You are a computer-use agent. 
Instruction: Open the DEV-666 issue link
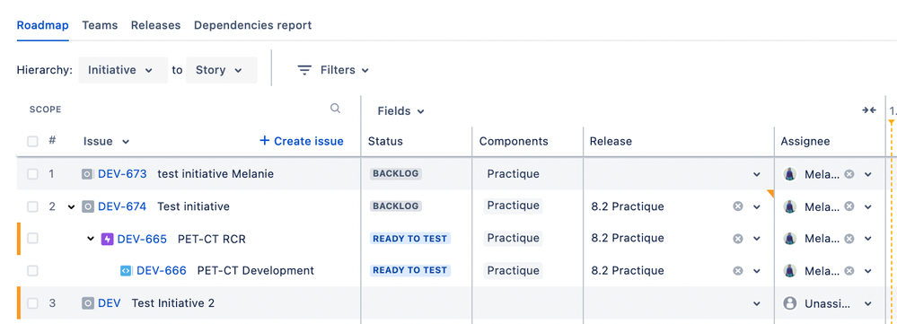162,271
